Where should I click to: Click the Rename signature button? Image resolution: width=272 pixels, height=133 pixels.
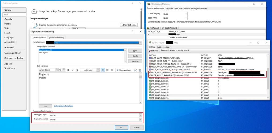click(x=135, y=61)
